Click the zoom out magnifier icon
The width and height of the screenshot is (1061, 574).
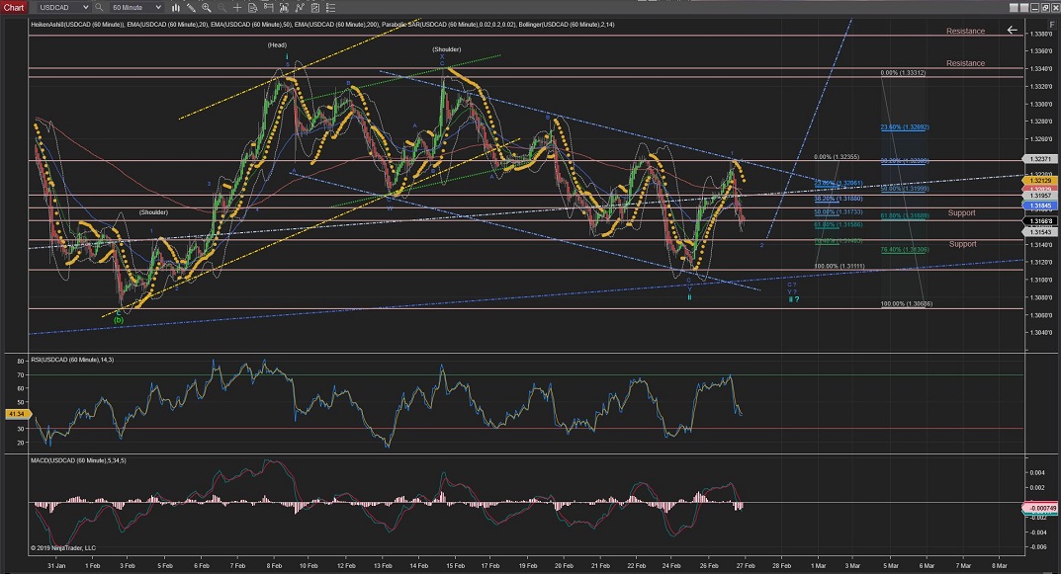pos(220,7)
